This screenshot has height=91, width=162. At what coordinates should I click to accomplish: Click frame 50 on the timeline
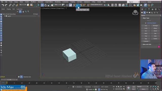click(81, 83)
